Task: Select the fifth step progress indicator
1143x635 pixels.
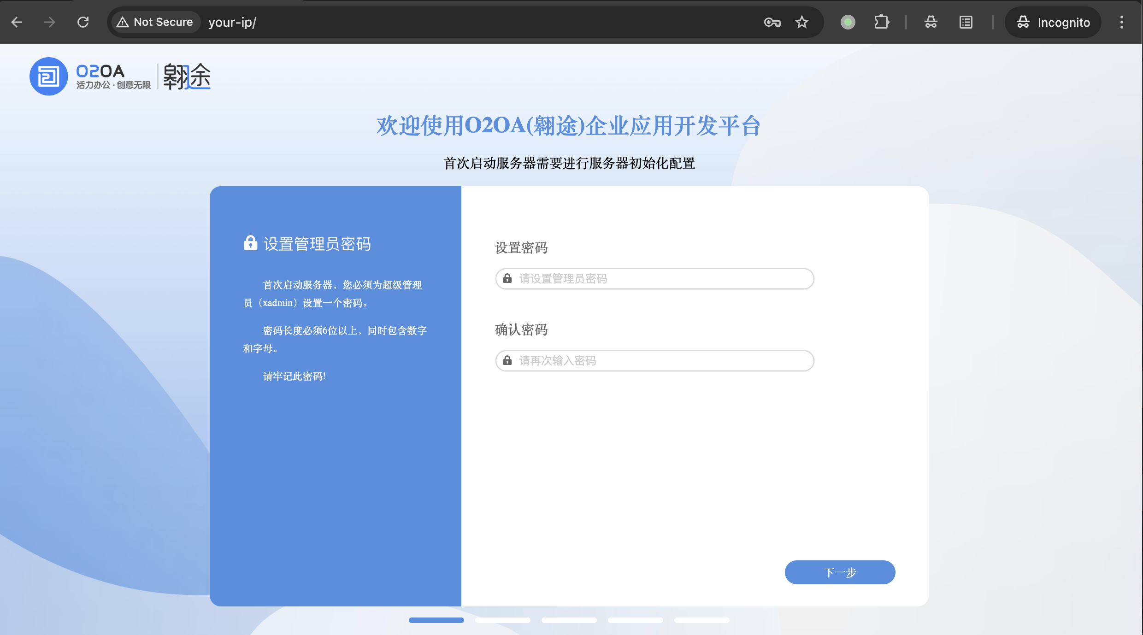Action: [x=701, y=620]
